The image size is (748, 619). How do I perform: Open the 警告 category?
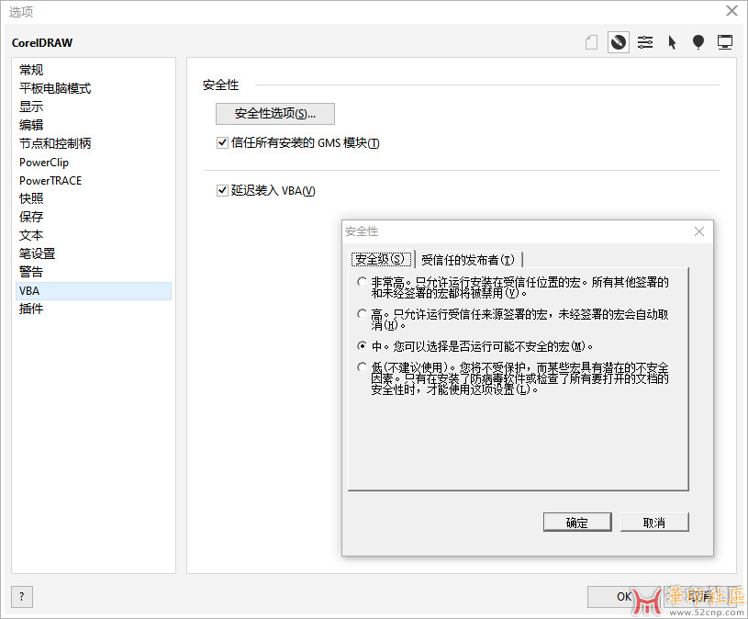pyautogui.click(x=94, y=272)
